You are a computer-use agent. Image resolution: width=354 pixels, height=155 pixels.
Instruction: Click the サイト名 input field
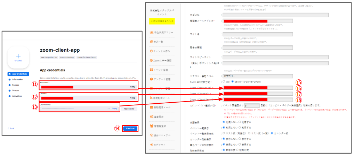pos(258,34)
